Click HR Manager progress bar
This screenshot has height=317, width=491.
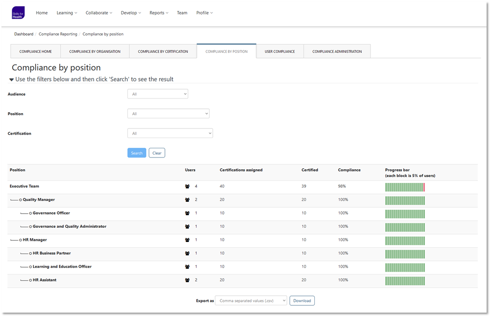[x=405, y=241]
